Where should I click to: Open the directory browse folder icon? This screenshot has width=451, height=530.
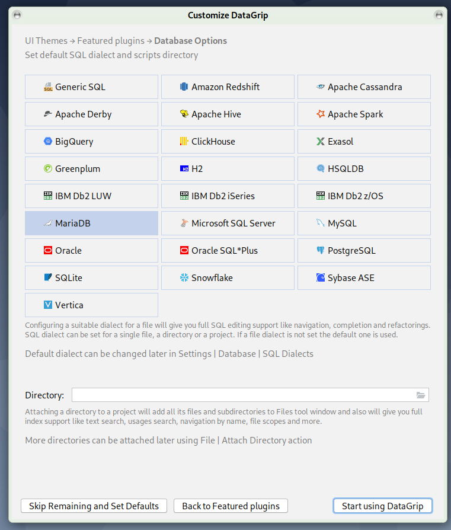tap(421, 395)
